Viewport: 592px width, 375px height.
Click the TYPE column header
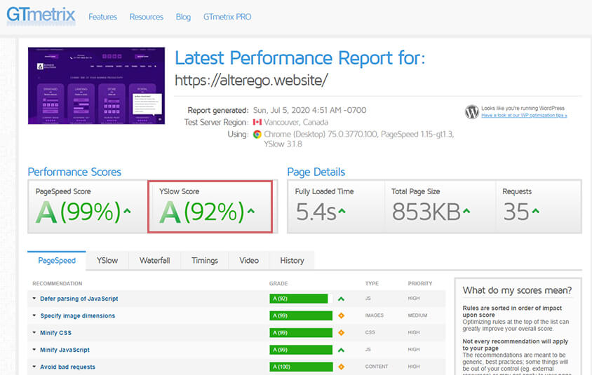pyautogui.click(x=372, y=283)
